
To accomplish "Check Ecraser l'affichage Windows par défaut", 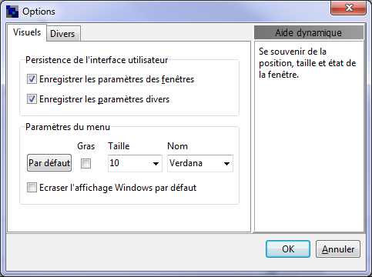I will (32, 188).
